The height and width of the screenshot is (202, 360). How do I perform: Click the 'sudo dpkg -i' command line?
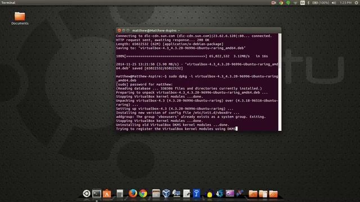197,79
